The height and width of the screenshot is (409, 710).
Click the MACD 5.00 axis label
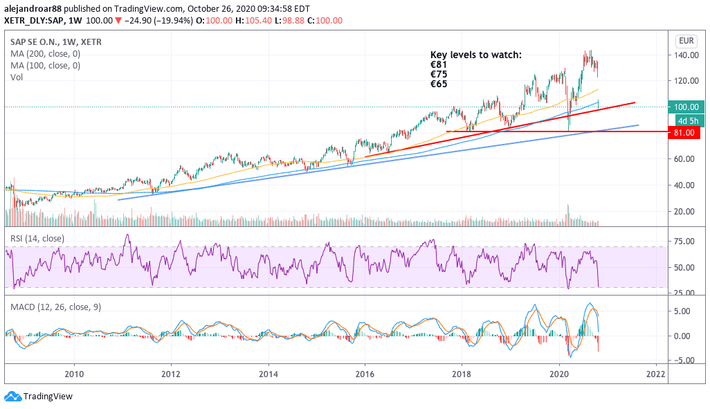click(x=682, y=311)
